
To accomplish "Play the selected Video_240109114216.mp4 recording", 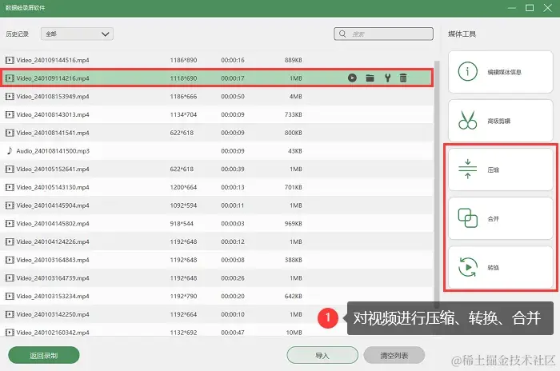I will click(352, 78).
